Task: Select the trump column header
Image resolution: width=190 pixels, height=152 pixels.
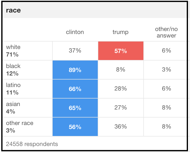Action: point(121,32)
